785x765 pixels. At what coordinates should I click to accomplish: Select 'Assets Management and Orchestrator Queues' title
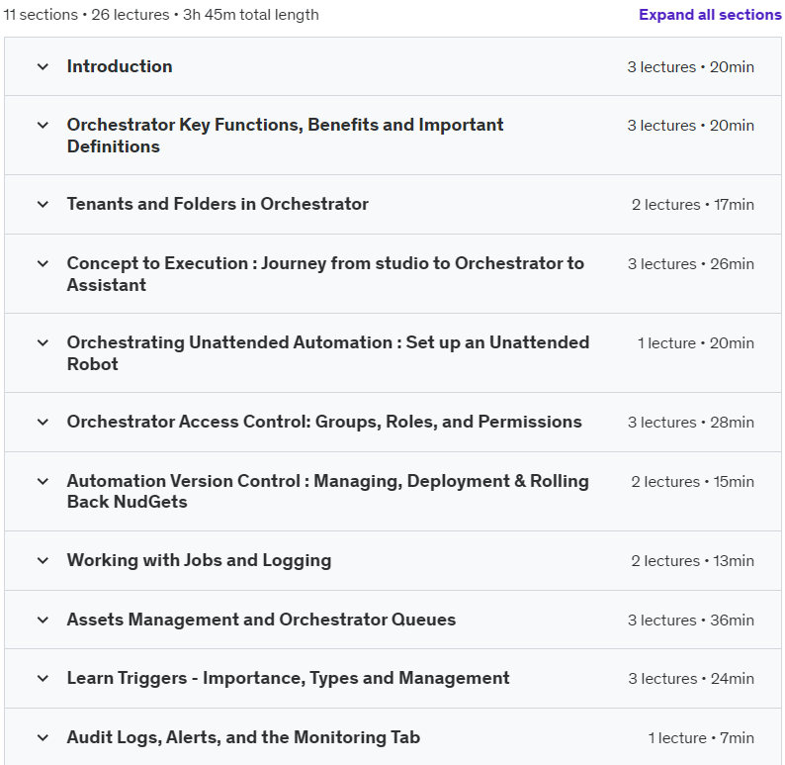[261, 620]
